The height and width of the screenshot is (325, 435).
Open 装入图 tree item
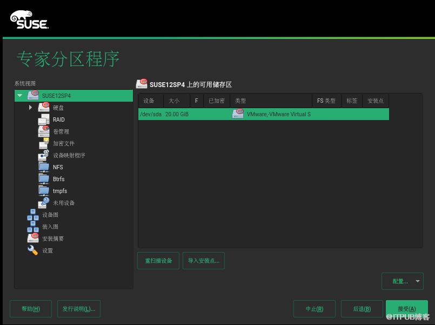pos(50,227)
